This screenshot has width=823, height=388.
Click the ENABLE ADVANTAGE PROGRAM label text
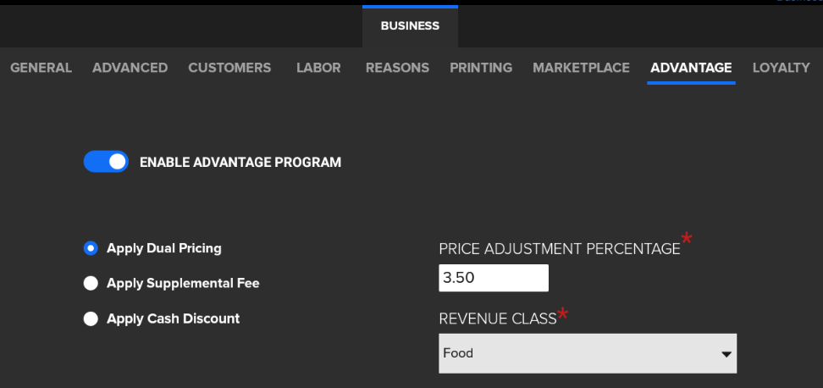pyautogui.click(x=240, y=162)
